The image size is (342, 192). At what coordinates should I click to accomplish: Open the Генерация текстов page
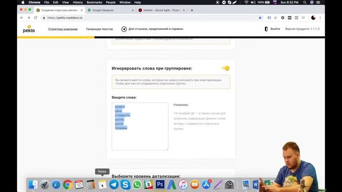coord(99,29)
